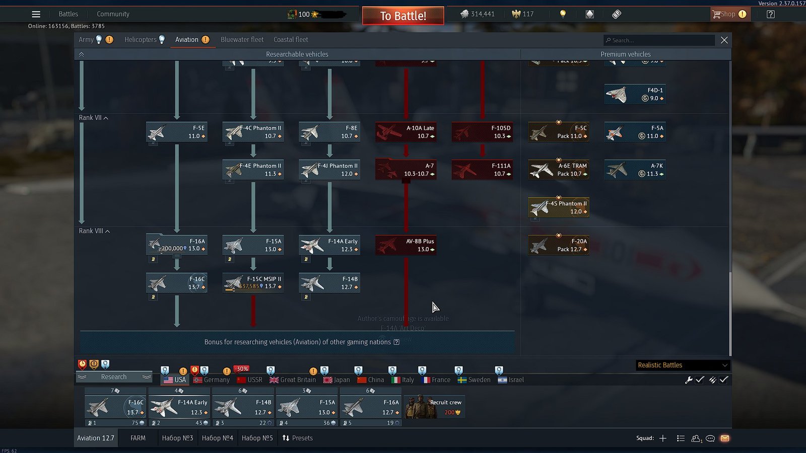Open the mail inbox envelope icon
Screen dimensions: 806x453
pos(725,438)
